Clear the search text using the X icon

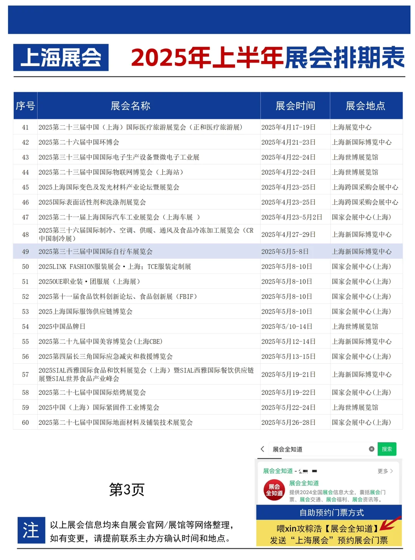(x=371, y=449)
